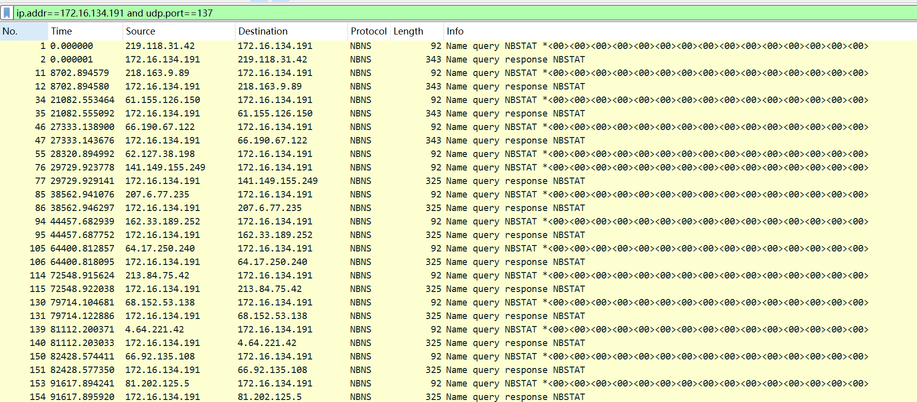The height and width of the screenshot is (402, 917).
Task: Select source 61.155.126.150 in packet 34
Action: [x=162, y=100]
